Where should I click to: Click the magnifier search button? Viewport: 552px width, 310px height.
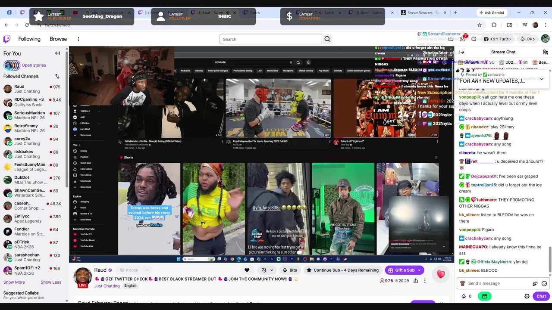click(x=327, y=39)
